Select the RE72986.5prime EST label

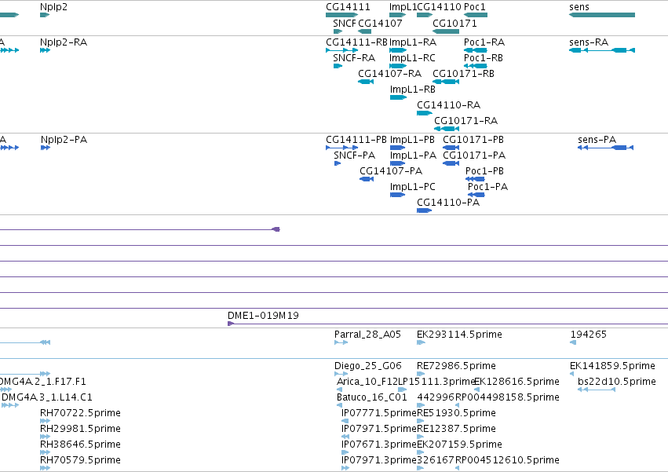(456, 366)
